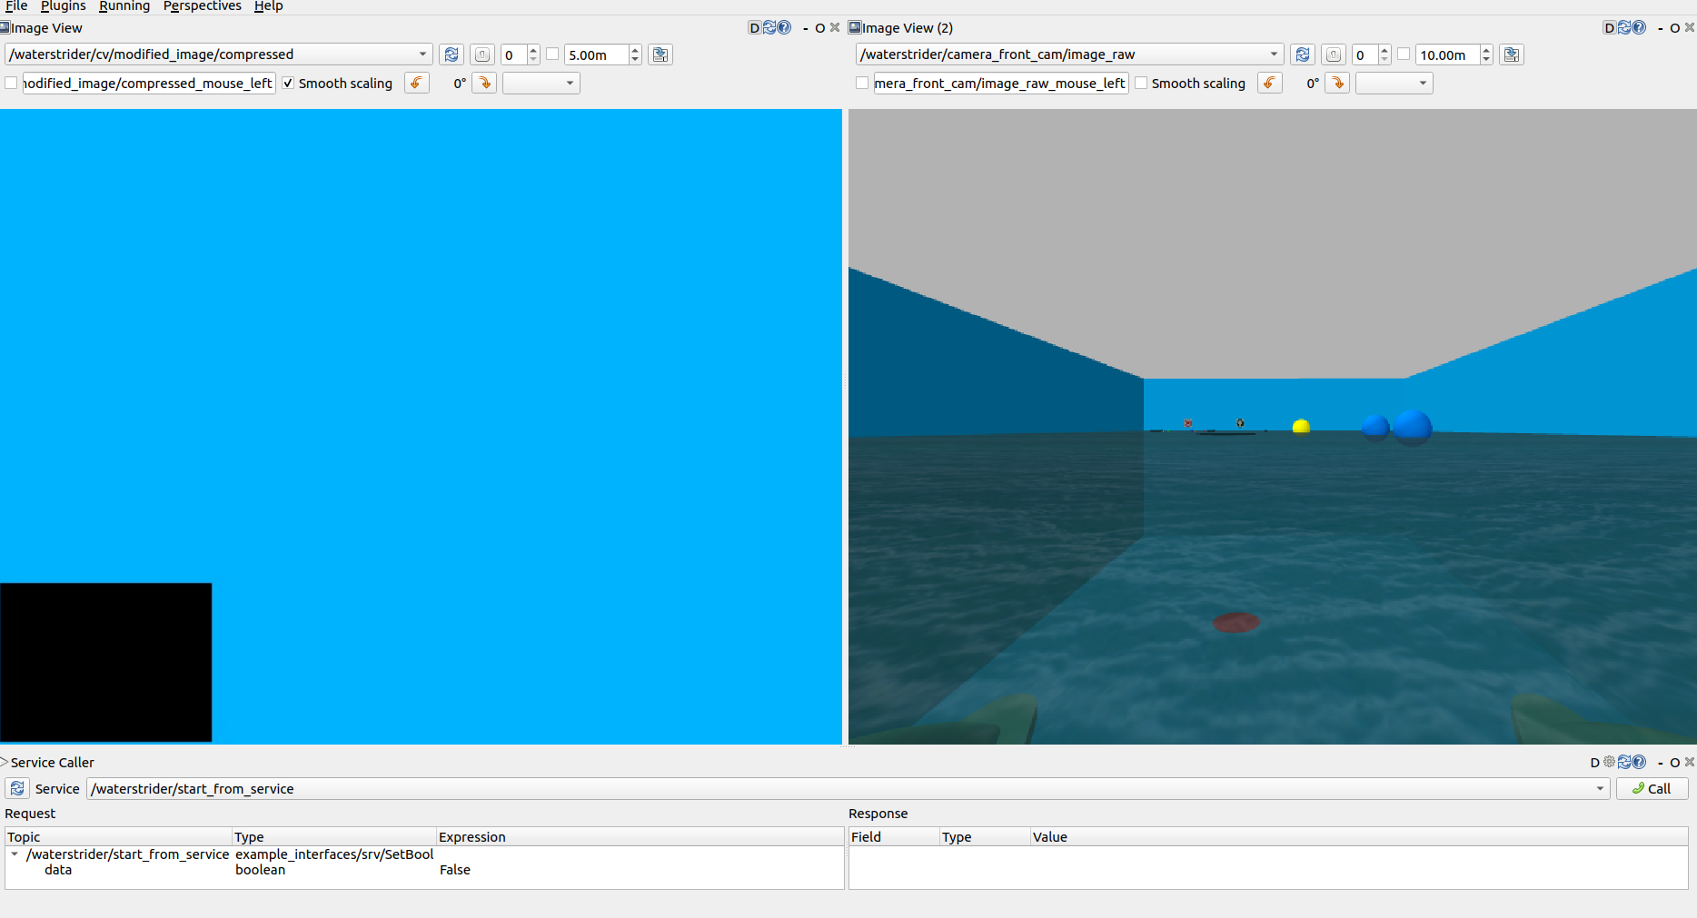The width and height of the screenshot is (1697, 918).
Task: Decrement the 10.00m max range stepper
Action: pos(1486,60)
